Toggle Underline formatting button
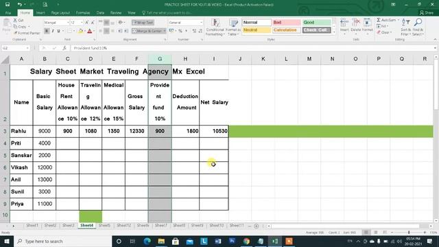Screen dimensions: 439x247 point(58,31)
